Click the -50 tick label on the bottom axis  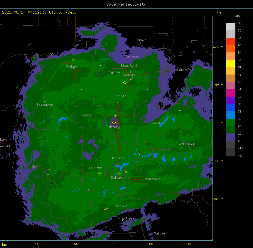pos(75,244)
